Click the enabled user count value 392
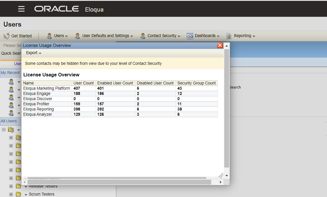 (100, 109)
